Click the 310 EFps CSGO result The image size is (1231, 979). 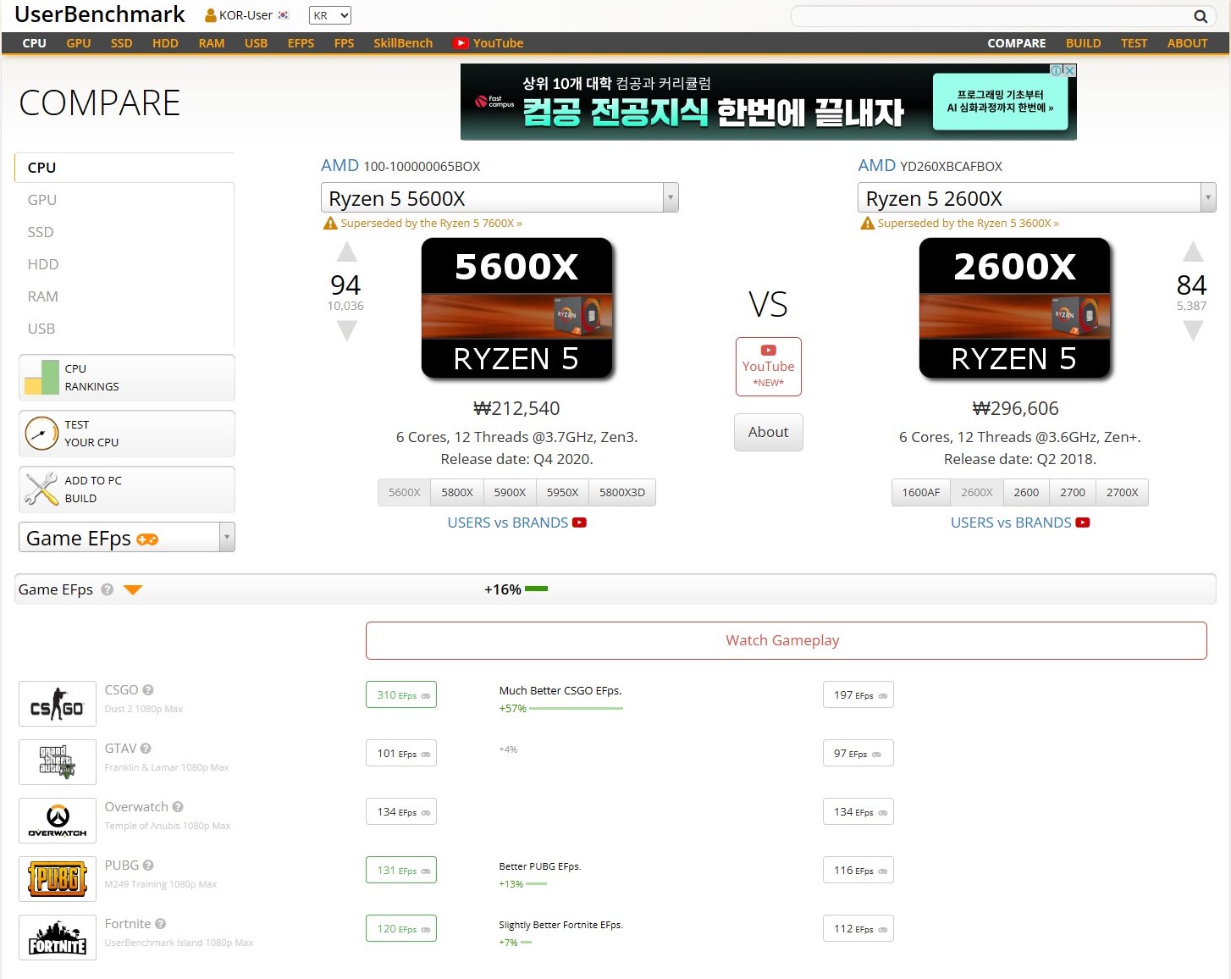401,695
